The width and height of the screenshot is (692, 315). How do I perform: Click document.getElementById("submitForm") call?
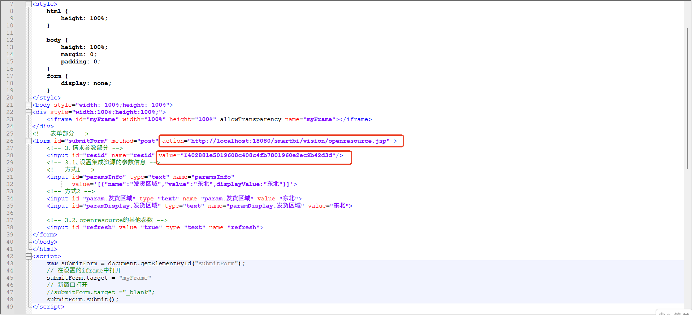click(x=175, y=263)
